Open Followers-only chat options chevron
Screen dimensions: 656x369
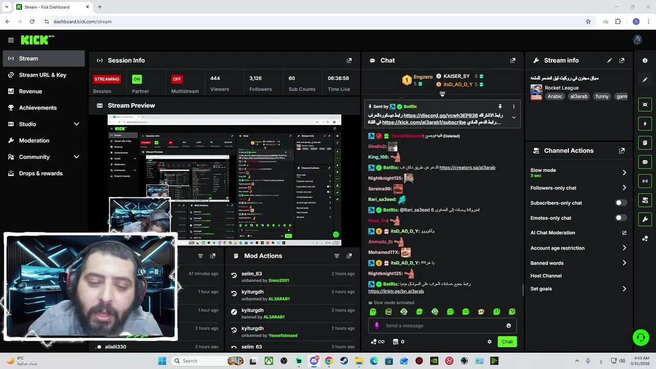[624, 188]
